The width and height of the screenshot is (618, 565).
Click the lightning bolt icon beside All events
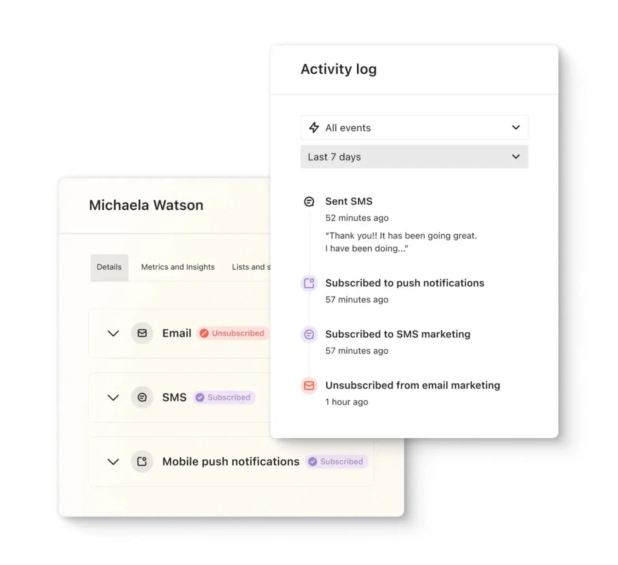pyautogui.click(x=314, y=127)
